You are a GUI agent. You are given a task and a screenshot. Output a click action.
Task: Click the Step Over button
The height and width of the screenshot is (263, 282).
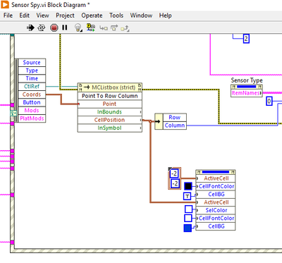coord(114,28)
